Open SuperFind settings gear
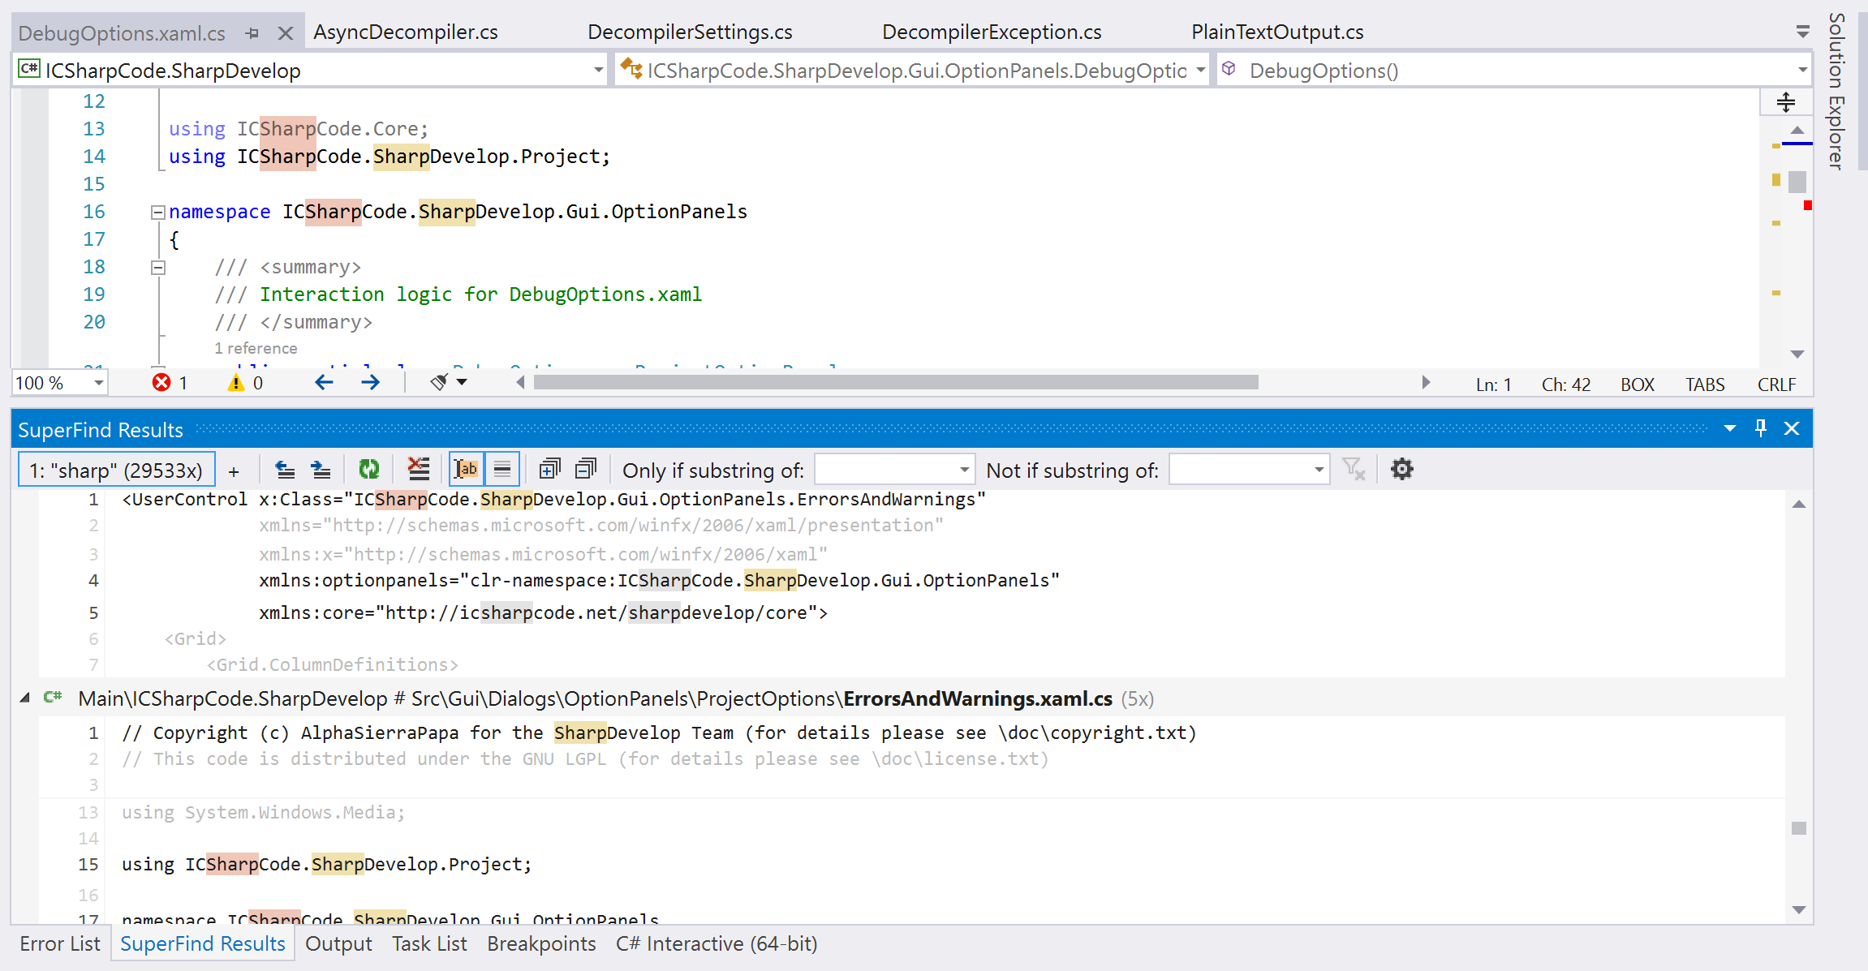The height and width of the screenshot is (971, 1868). point(1401,469)
